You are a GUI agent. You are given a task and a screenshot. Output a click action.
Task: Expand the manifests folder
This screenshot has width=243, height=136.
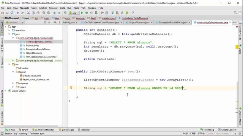pos(9,30)
